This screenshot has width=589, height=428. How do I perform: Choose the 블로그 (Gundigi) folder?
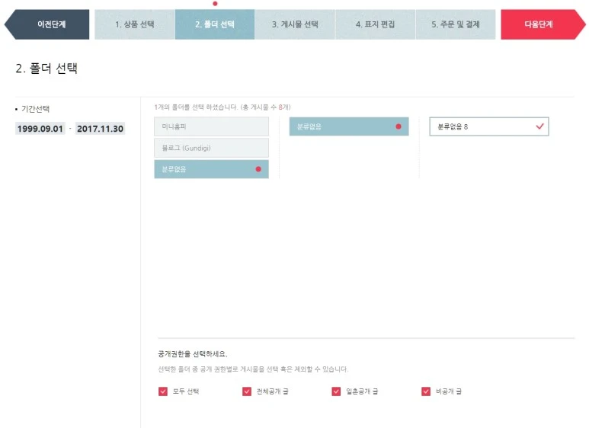(212, 148)
